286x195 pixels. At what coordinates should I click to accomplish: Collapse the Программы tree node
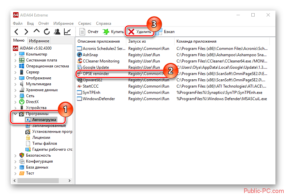point(15,114)
